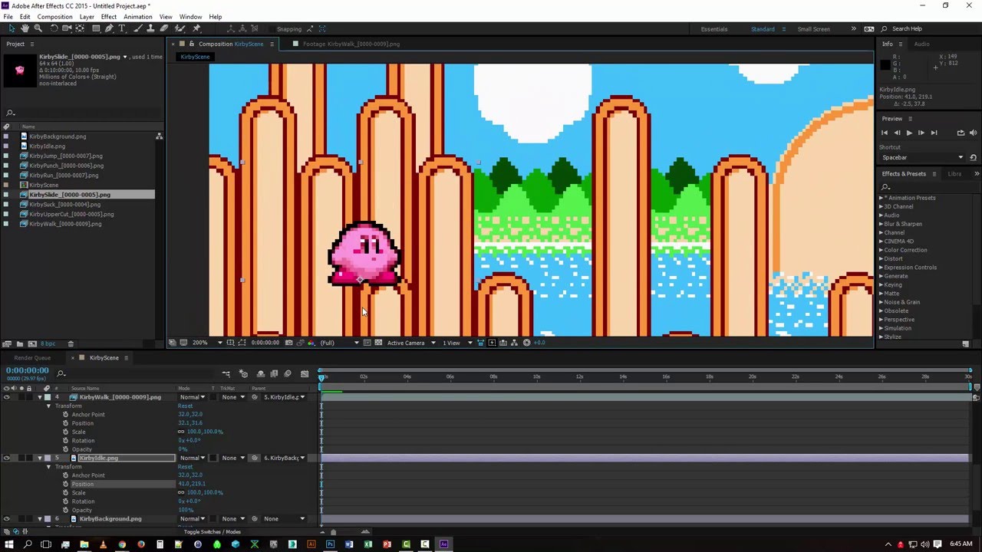Image resolution: width=982 pixels, height=552 pixels.
Task: Create a new composition from the Project panel
Action: (32, 343)
